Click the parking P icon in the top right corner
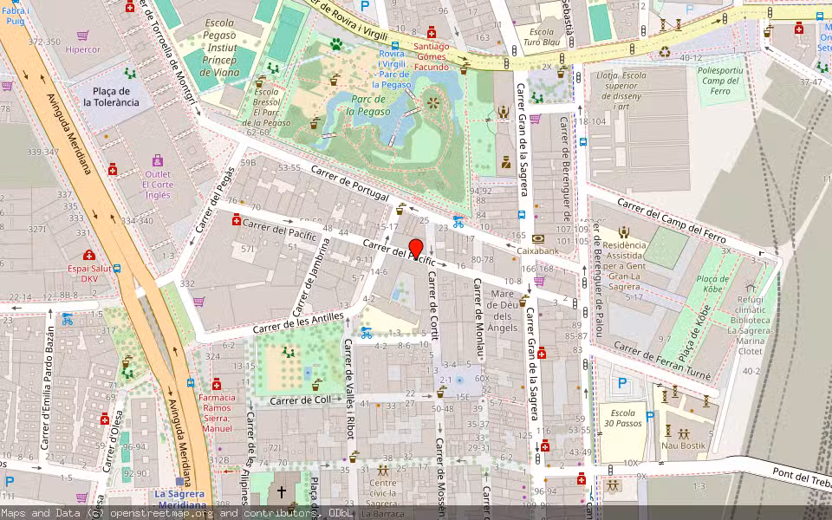The width and height of the screenshot is (832, 520). (x=687, y=10)
